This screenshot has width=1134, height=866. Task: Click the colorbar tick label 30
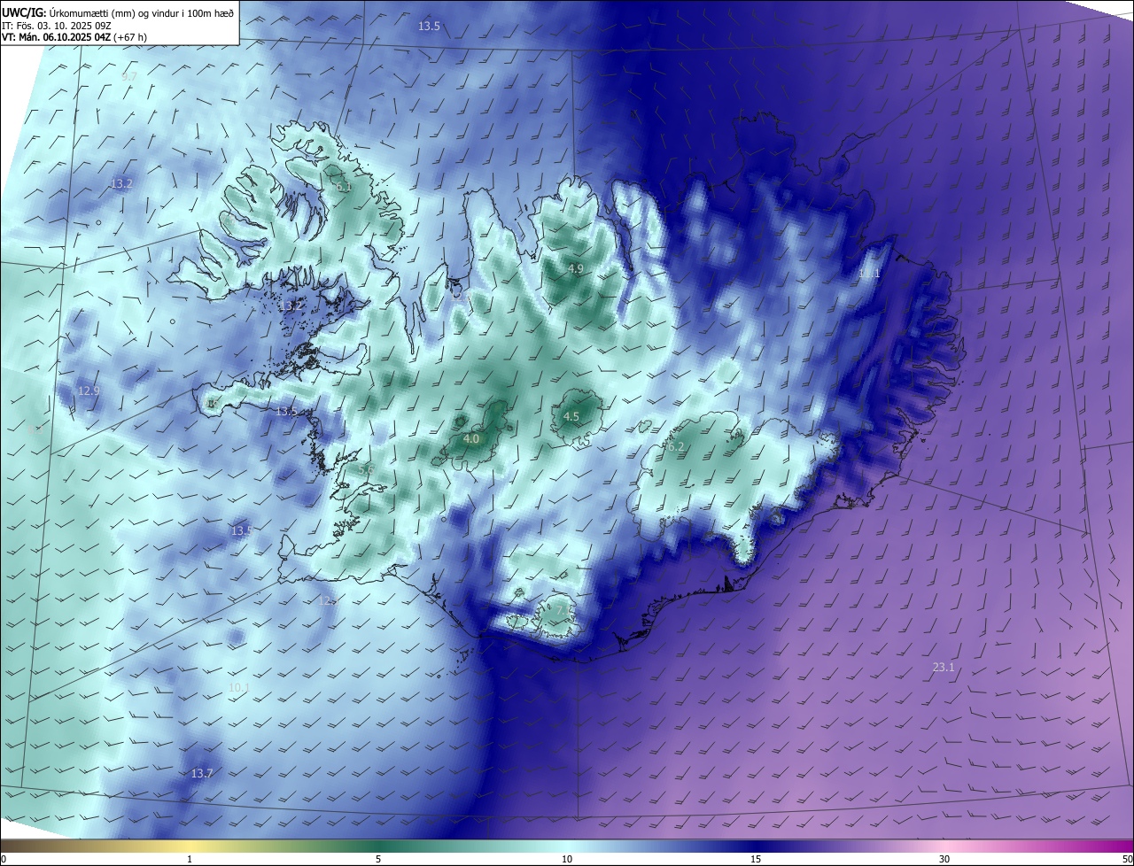click(x=944, y=859)
